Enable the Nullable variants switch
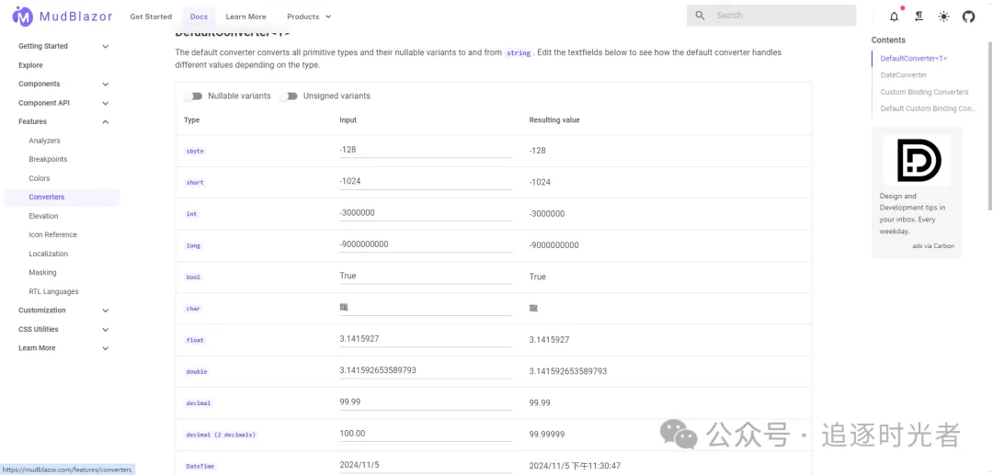Screen dimensions: 993x475 pyautogui.click(x=194, y=96)
